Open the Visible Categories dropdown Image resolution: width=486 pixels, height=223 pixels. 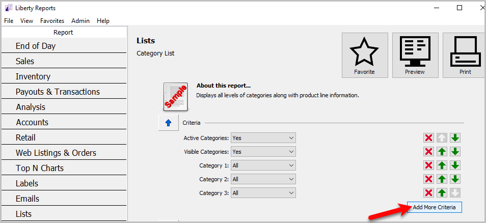[263, 151]
